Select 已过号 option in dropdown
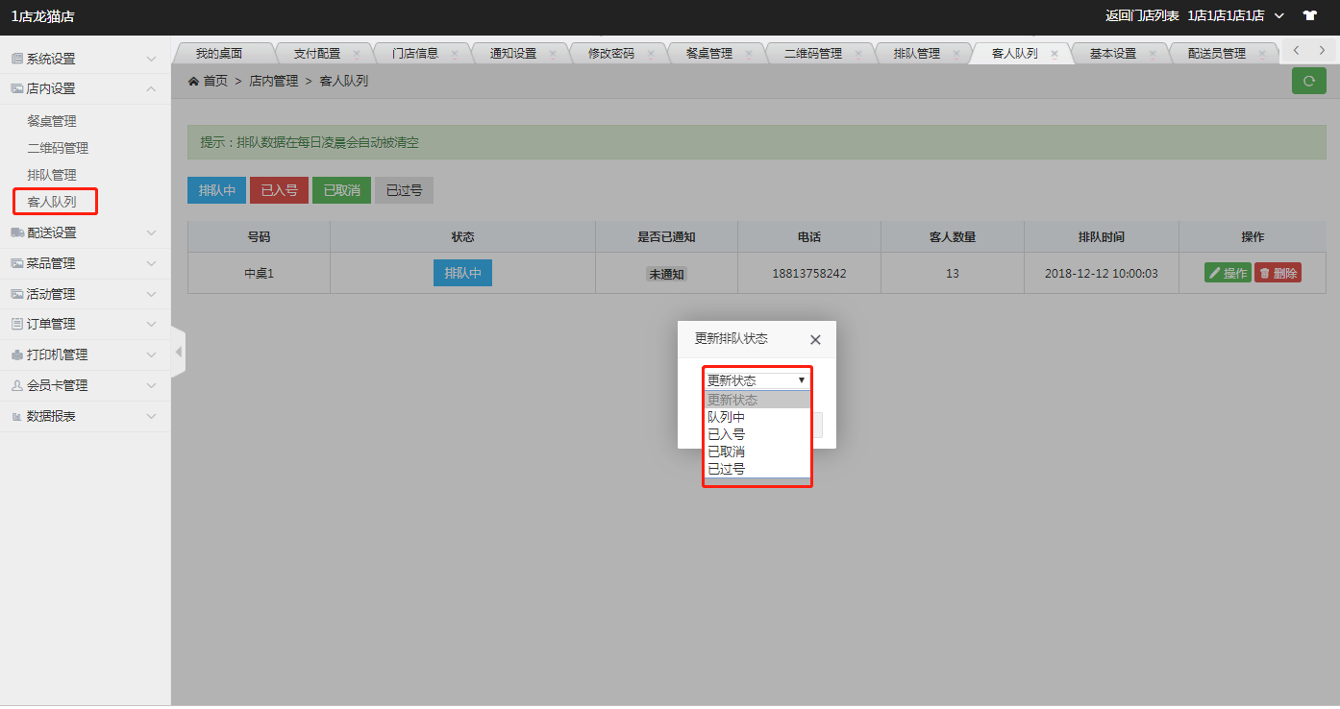 tap(726, 469)
